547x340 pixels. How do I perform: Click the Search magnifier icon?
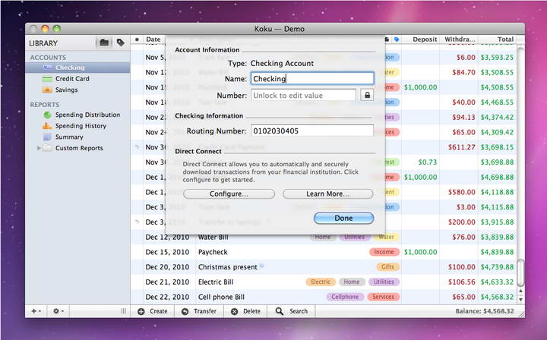279,311
